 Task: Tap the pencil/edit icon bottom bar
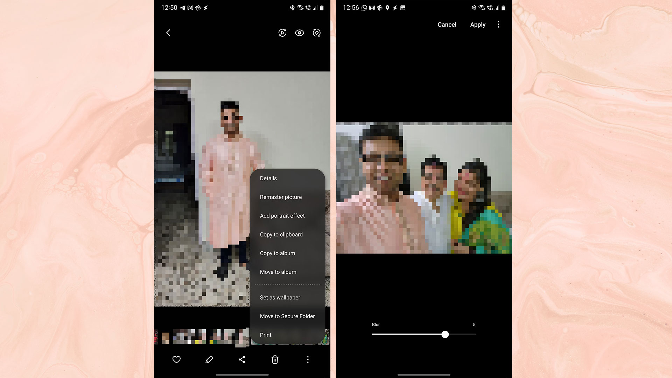(209, 359)
